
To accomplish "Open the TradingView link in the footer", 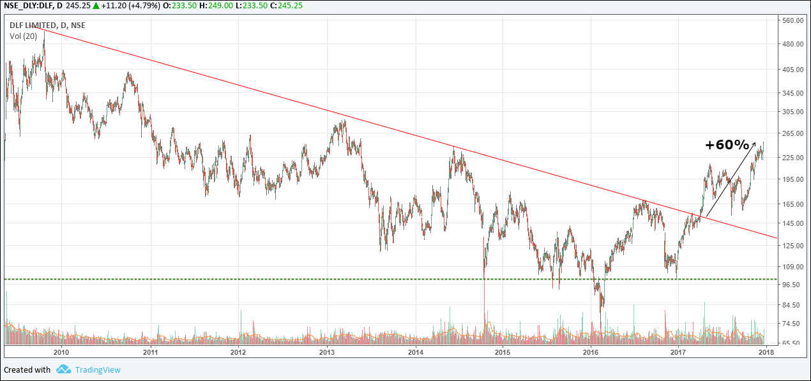I will point(97,370).
